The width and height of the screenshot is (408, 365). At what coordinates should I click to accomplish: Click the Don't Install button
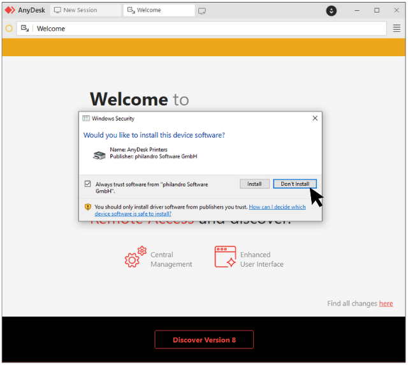(295, 184)
